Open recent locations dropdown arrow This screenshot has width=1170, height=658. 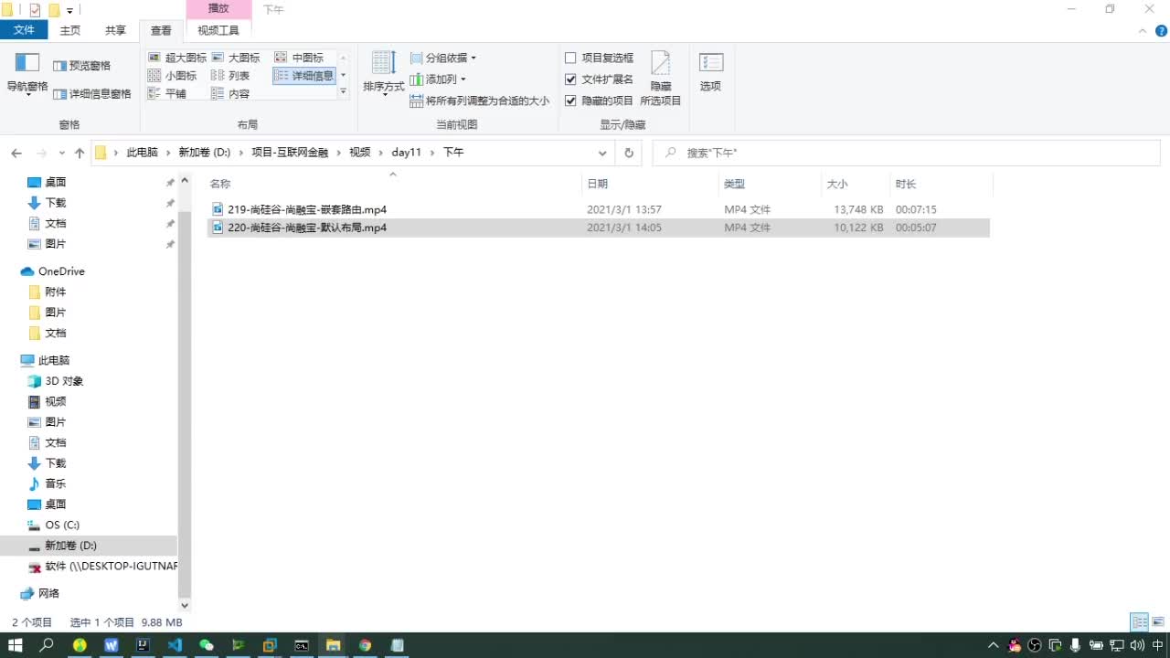tap(62, 153)
